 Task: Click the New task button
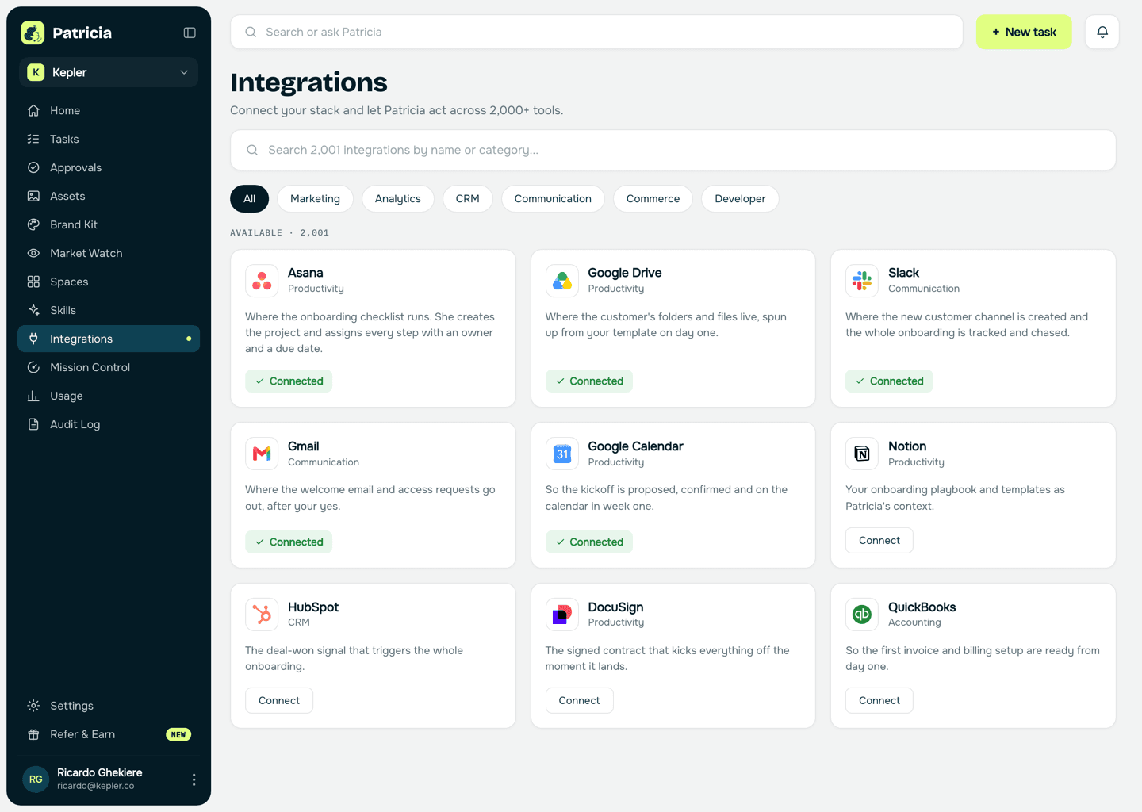1024,32
